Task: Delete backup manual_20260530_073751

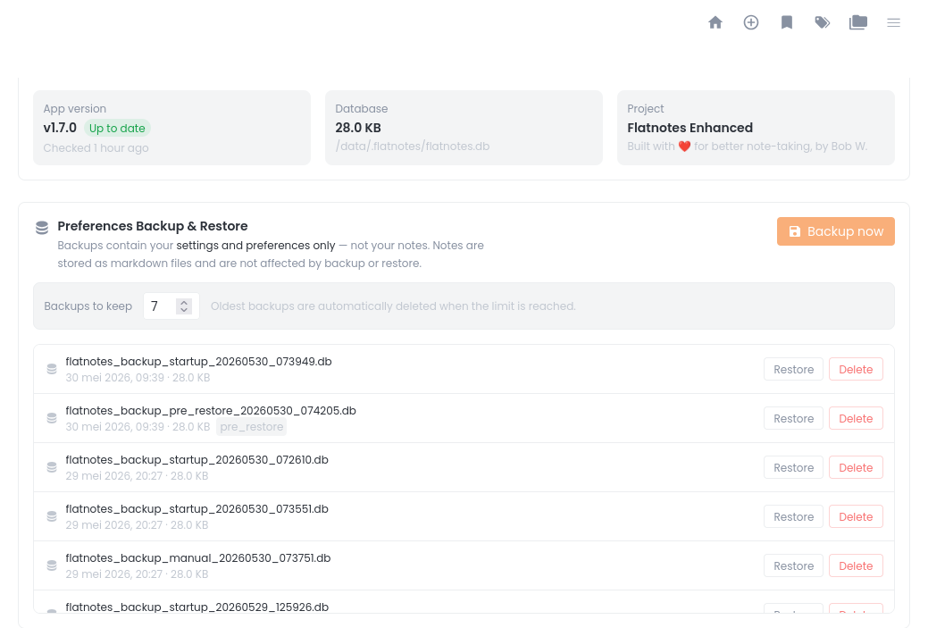Action: pyautogui.click(x=855, y=565)
